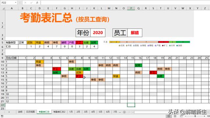Open the 2月 sheet tab
Screen dimensions: 210x118
78,112
